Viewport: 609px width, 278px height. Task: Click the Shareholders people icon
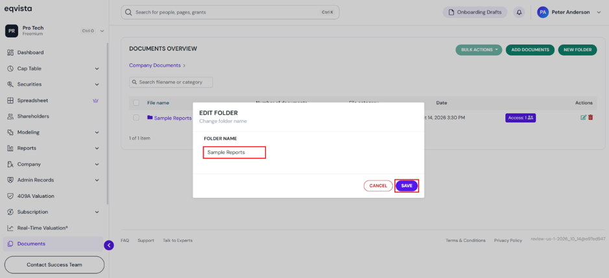(x=10, y=116)
